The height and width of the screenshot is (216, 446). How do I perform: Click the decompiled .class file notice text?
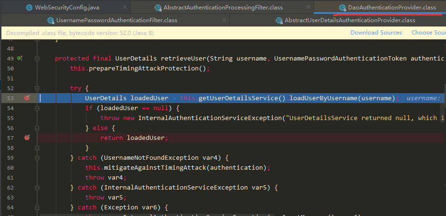click(80, 33)
